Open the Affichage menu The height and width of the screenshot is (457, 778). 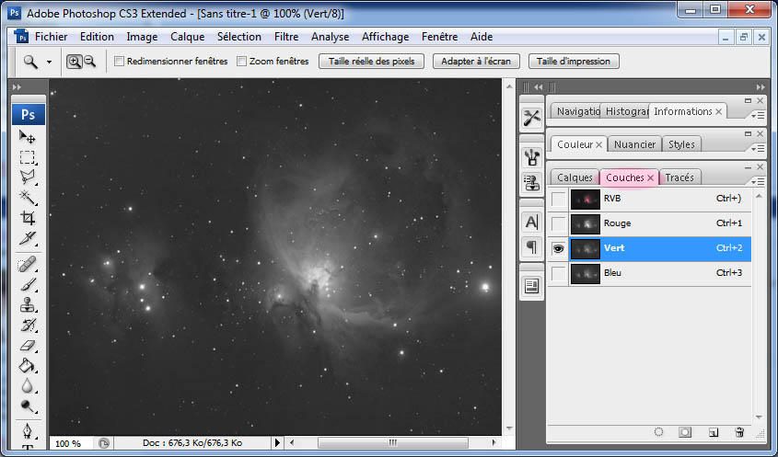click(x=385, y=37)
